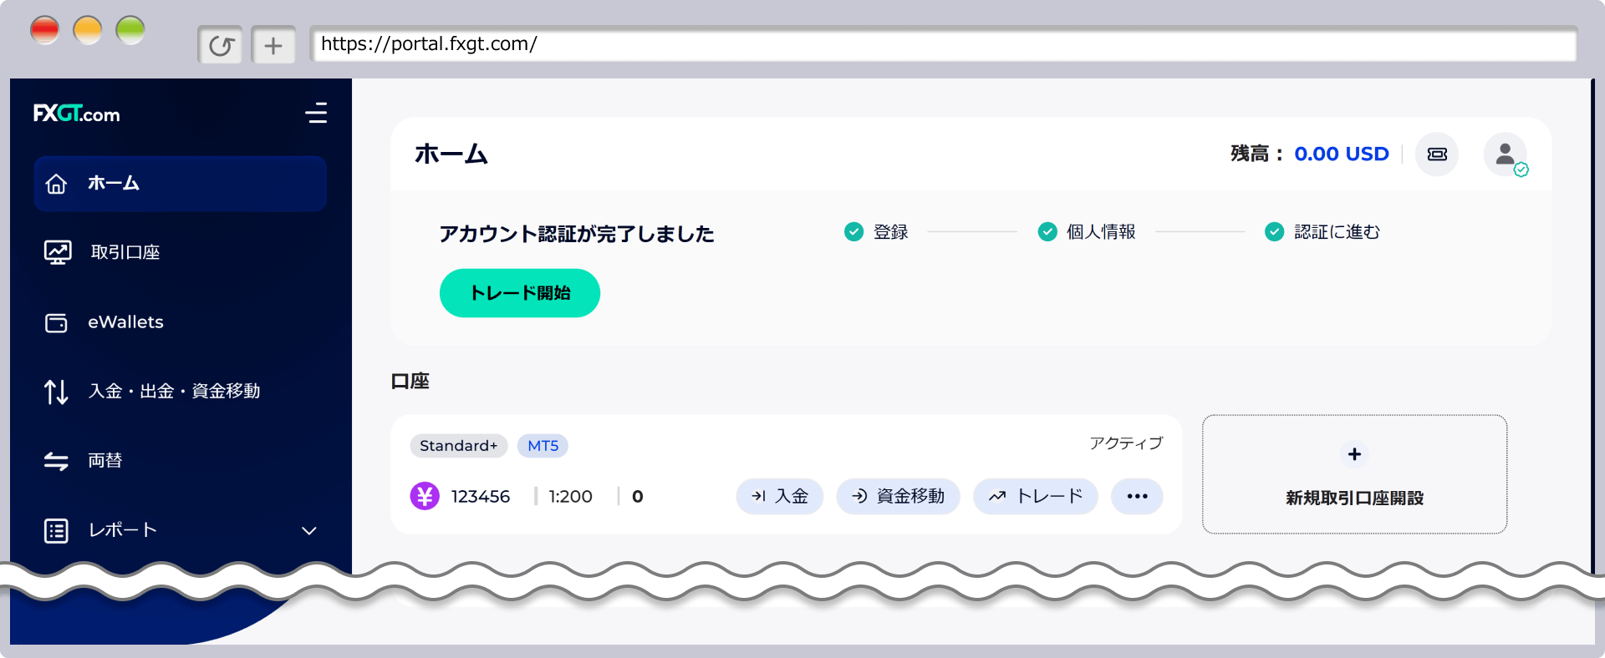Click the yen currency icon
Screen dimensions: 1605x658
click(425, 496)
